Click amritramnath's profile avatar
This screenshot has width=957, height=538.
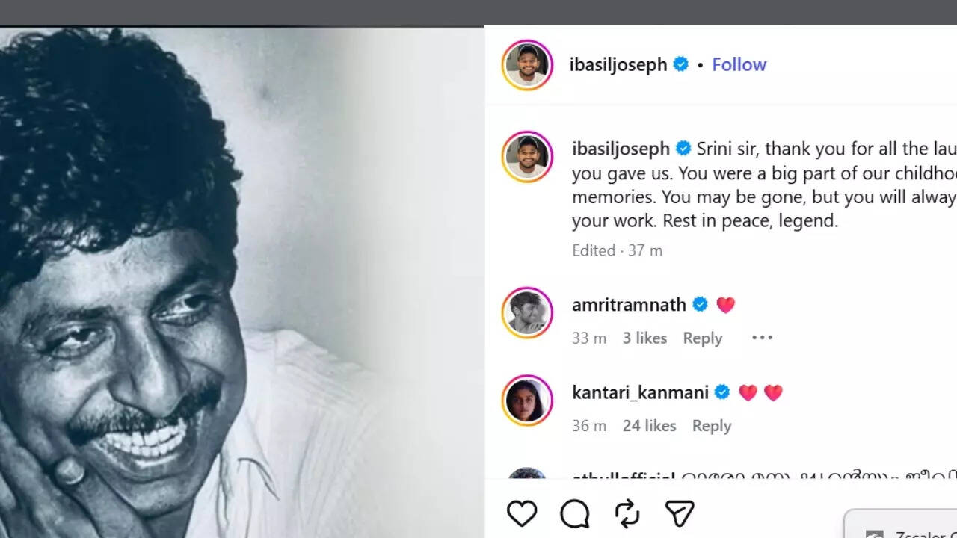coord(527,312)
